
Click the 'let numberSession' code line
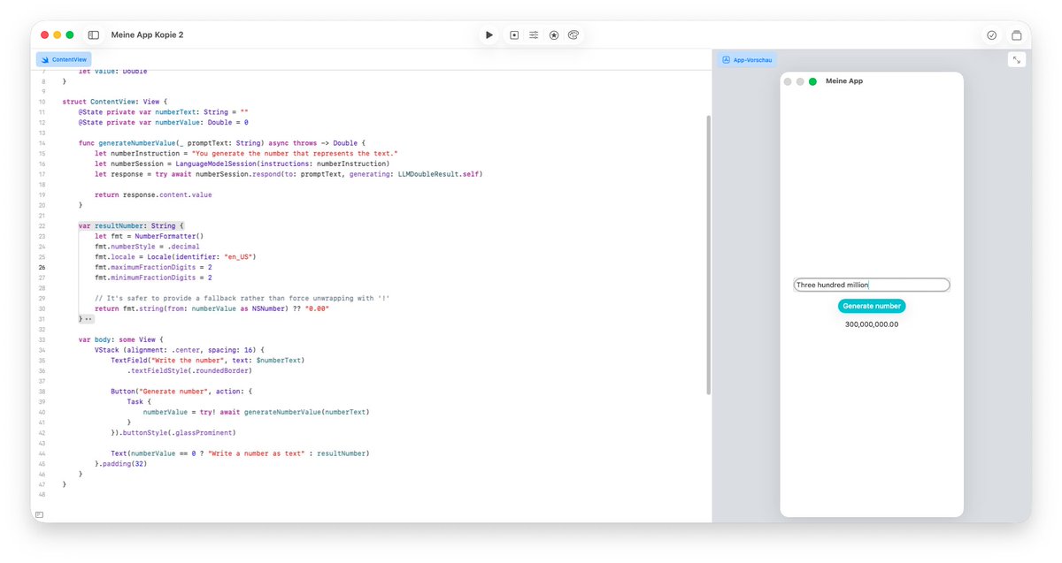[x=242, y=164]
